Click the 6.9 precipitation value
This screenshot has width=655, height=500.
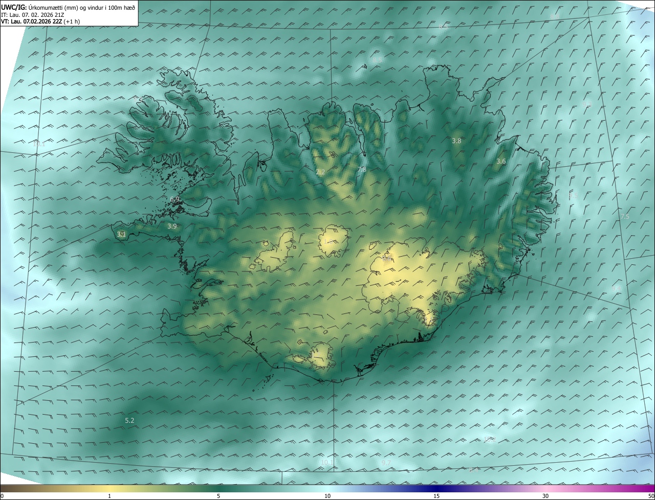pos(174,199)
